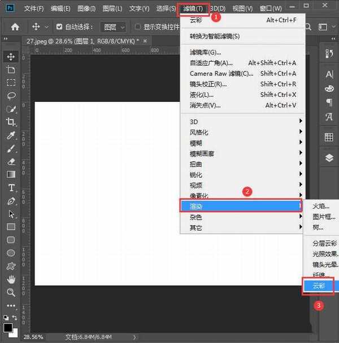Enable the 显示变换控件 checkbox
This screenshot has height=343, width=339.
click(138, 27)
